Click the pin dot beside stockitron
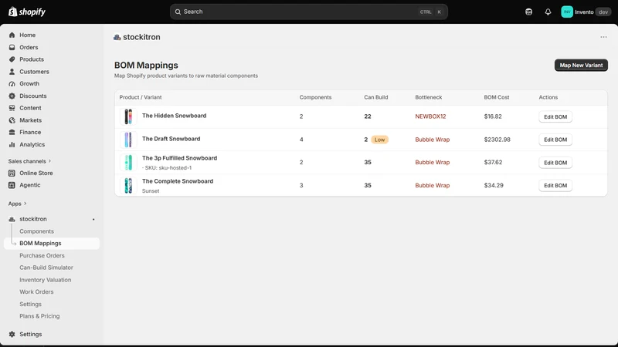The image size is (618, 347). point(93,219)
